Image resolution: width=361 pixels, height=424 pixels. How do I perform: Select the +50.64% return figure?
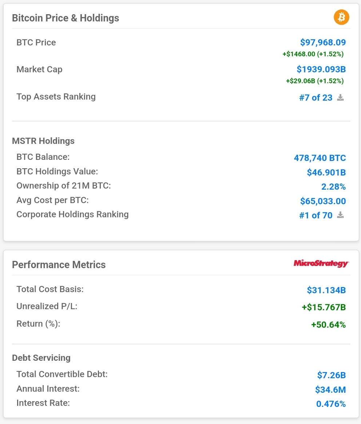coord(329,324)
